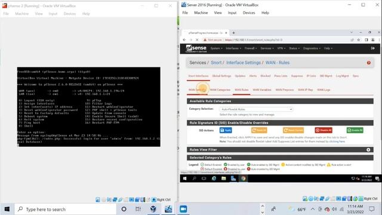Show hidden tray icons chevron on host

[x=313, y=209]
